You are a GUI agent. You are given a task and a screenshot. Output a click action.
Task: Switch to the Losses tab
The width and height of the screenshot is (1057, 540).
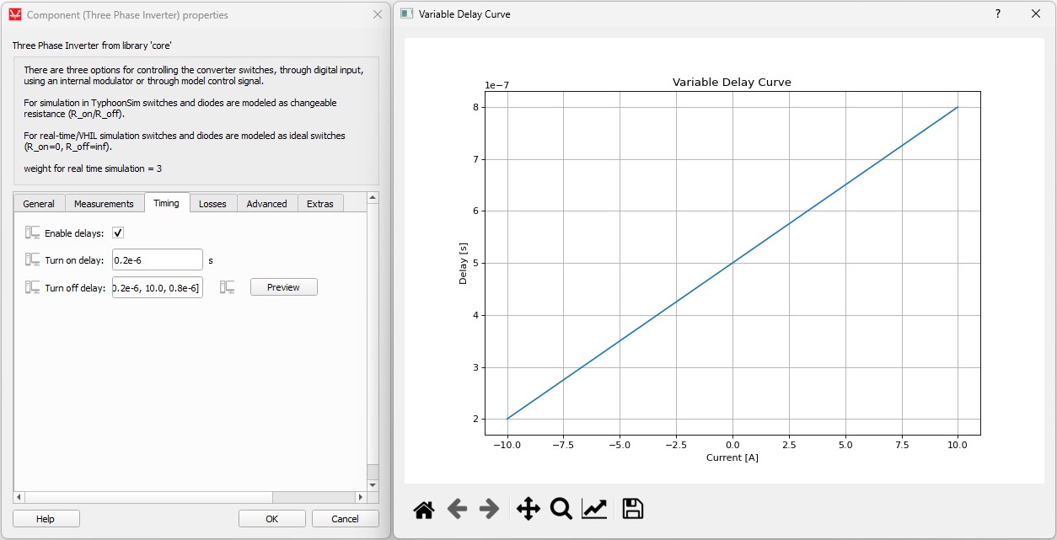[x=212, y=204]
